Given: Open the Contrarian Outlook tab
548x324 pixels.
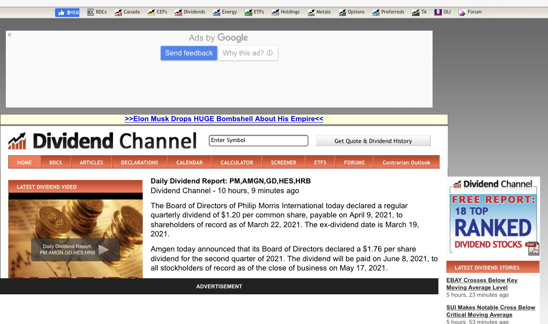Looking at the screenshot, I should click(x=406, y=162).
